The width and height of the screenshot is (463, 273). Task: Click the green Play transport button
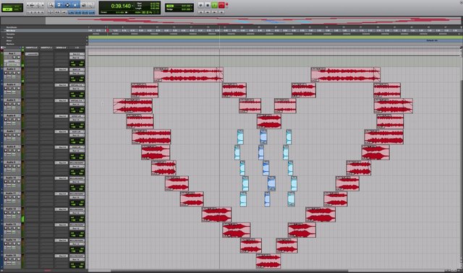[x=214, y=5]
